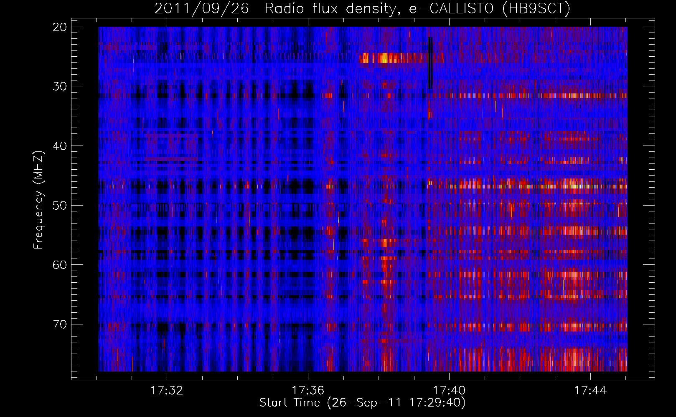The width and height of the screenshot is (676, 417).
Task: Click the "Start Time (26-Sep-11 17:29:40)" x-axis label
Action: tap(362, 403)
